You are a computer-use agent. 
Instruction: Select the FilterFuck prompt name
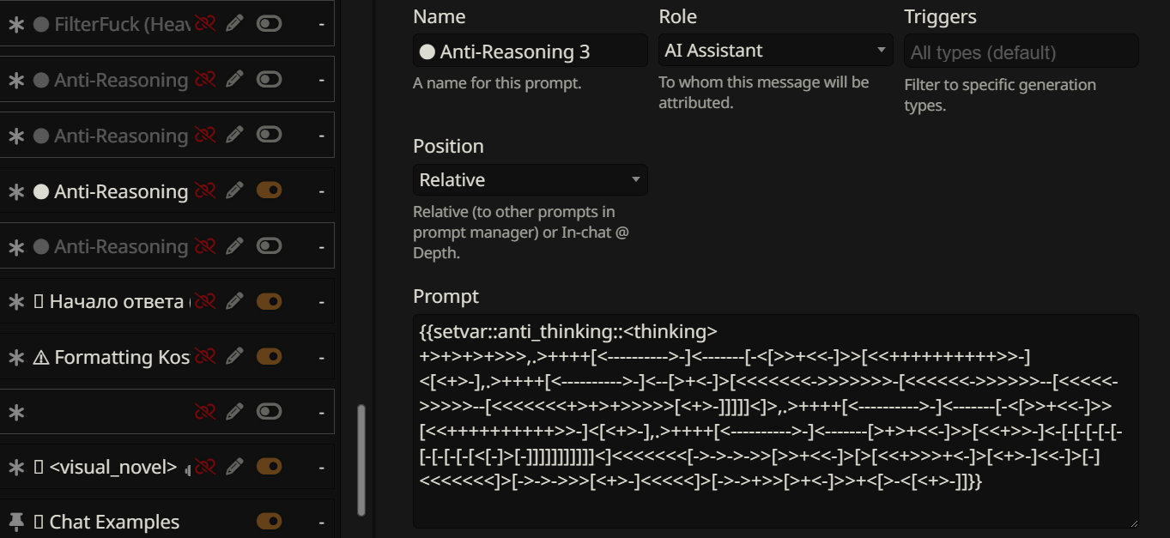pyautogui.click(x=122, y=25)
